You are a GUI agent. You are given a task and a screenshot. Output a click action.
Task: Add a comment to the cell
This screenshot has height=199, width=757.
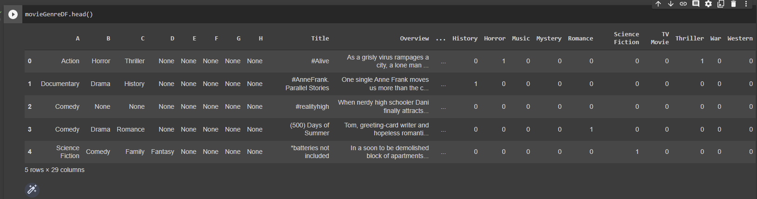[696, 4]
